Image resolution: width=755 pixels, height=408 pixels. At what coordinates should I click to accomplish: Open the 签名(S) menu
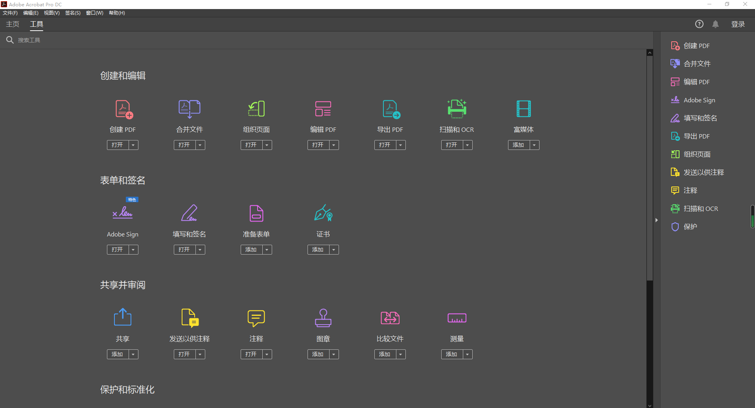[x=73, y=13]
